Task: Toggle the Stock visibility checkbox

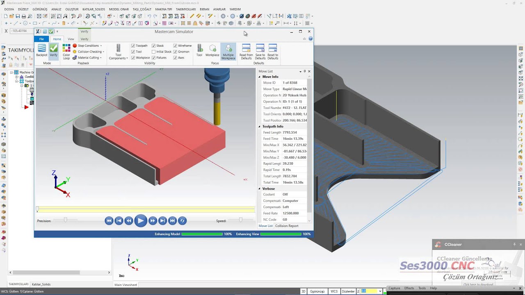Action: [x=154, y=45]
